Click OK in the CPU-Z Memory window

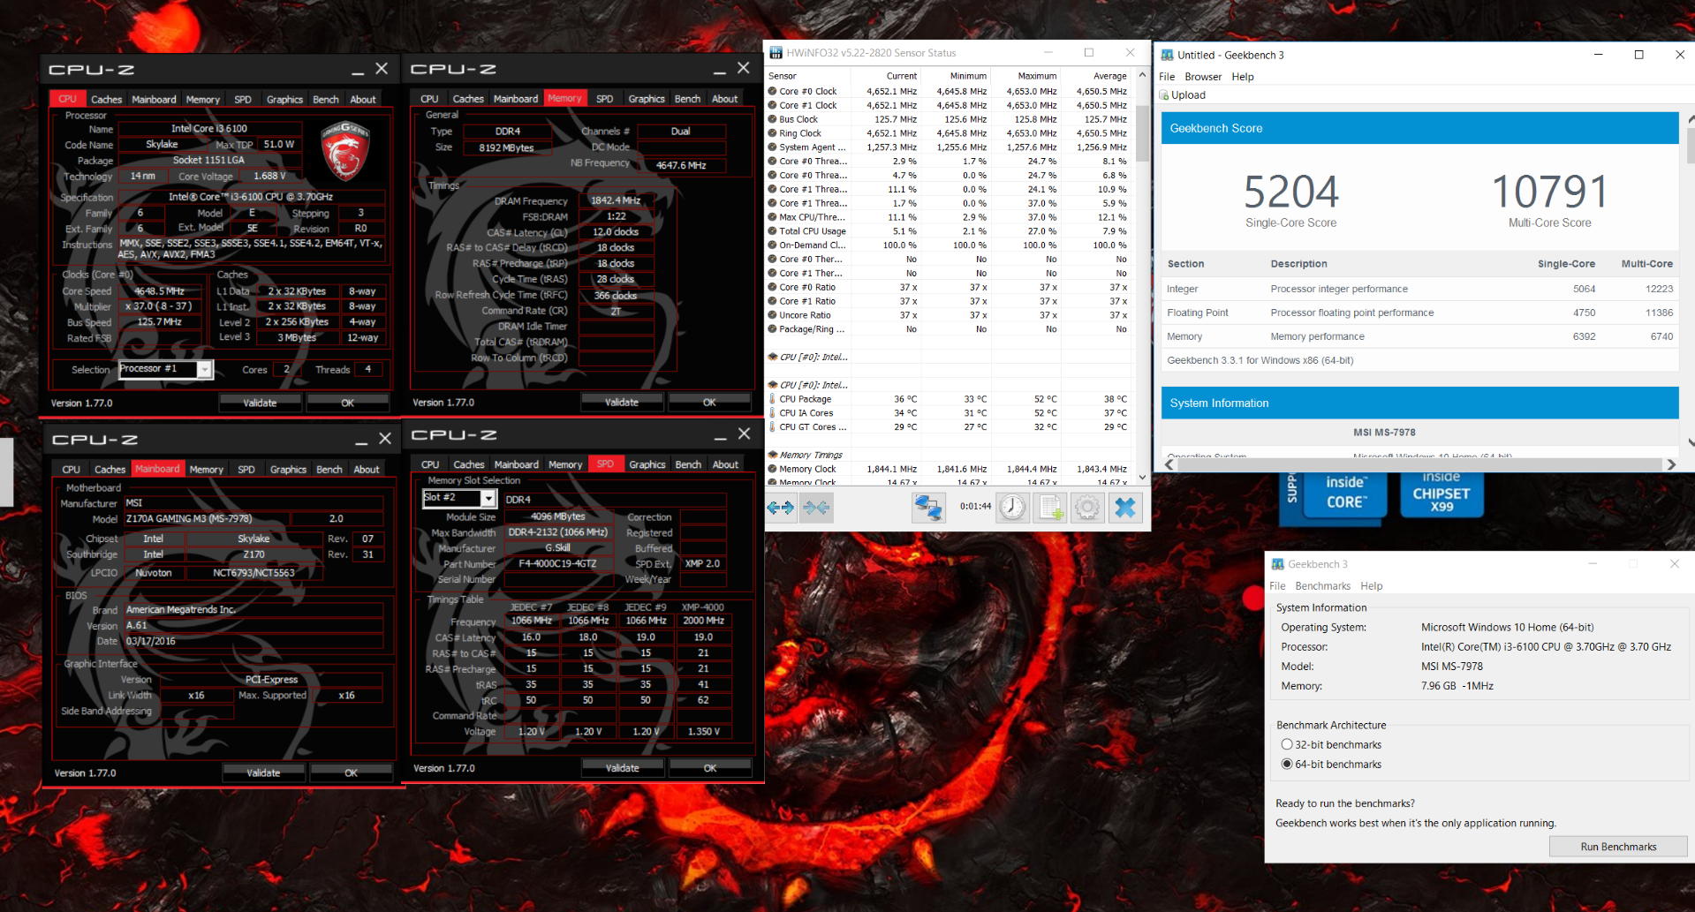[709, 402]
